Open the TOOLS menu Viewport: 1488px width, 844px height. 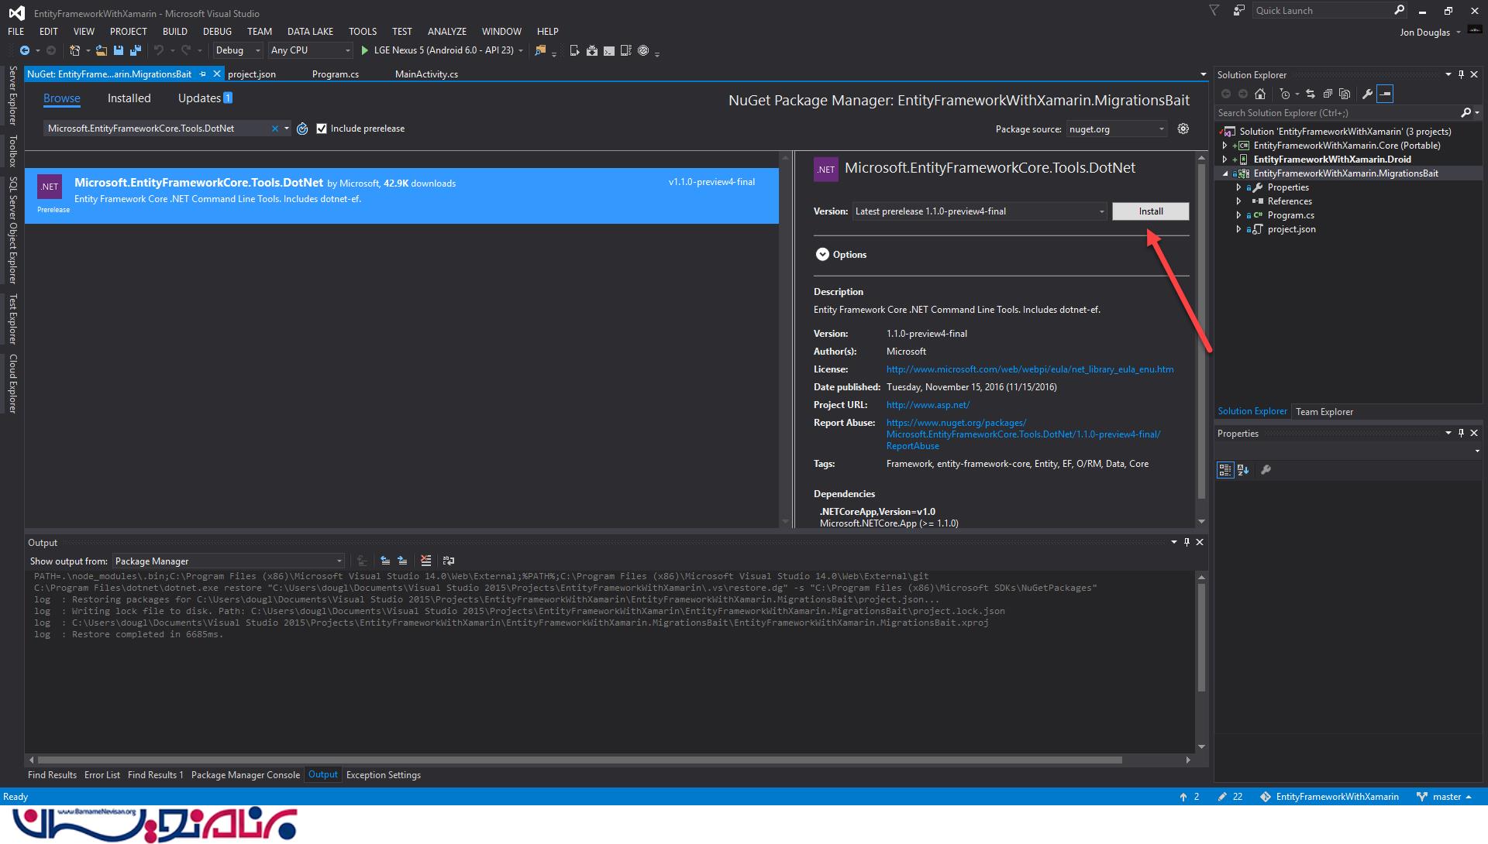pos(362,32)
